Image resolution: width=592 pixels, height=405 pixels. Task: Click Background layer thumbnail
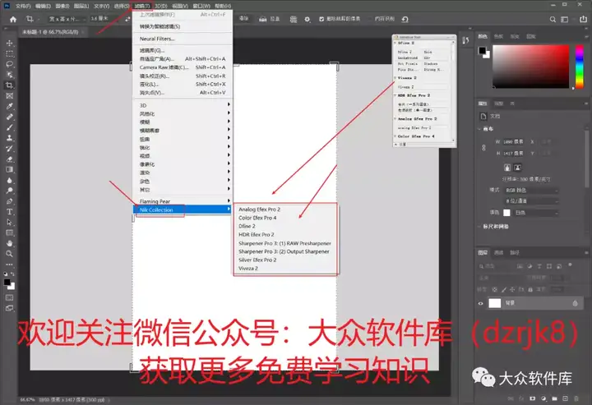coord(495,303)
